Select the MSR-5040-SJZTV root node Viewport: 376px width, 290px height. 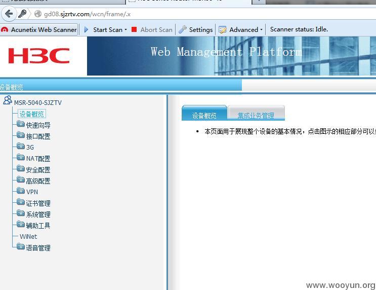pyautogui.click(x=38, y=102)
